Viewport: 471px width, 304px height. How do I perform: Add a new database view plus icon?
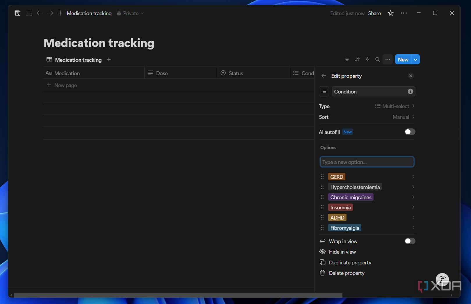pos(109,59)
